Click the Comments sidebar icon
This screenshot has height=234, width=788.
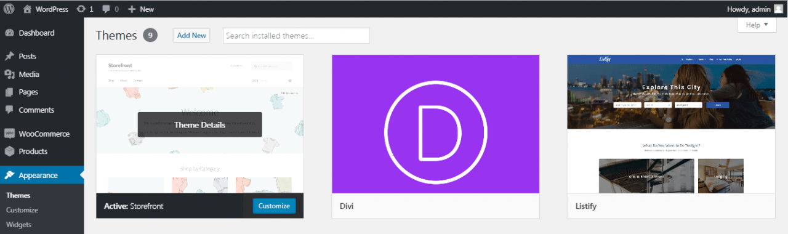[9, 110]
